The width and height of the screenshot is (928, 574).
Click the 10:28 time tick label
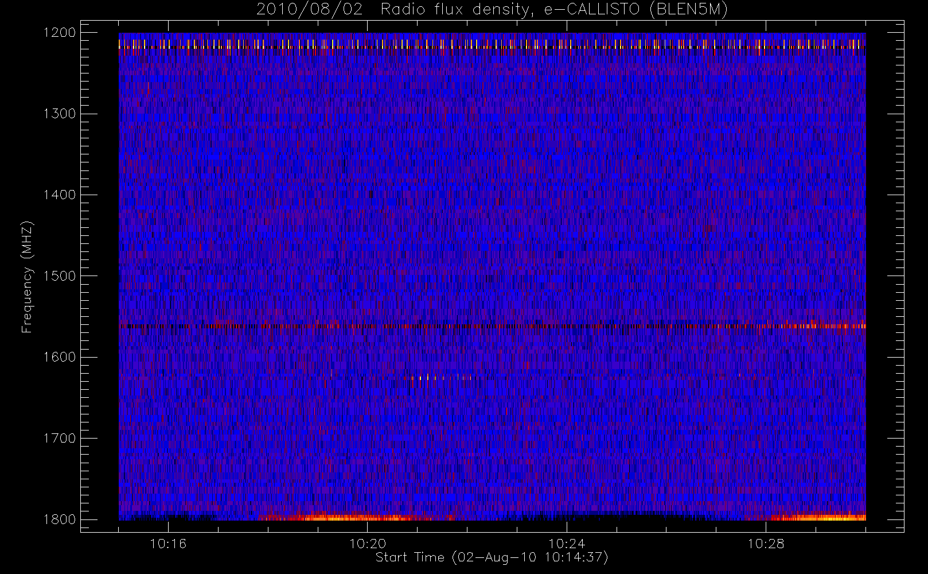[766, 544]
